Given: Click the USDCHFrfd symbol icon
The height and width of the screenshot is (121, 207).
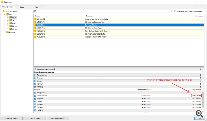Looking at the screenshot, I should (x=35, y=28).
